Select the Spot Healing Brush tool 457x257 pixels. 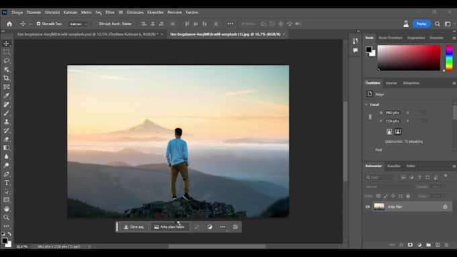pos(7,104)
